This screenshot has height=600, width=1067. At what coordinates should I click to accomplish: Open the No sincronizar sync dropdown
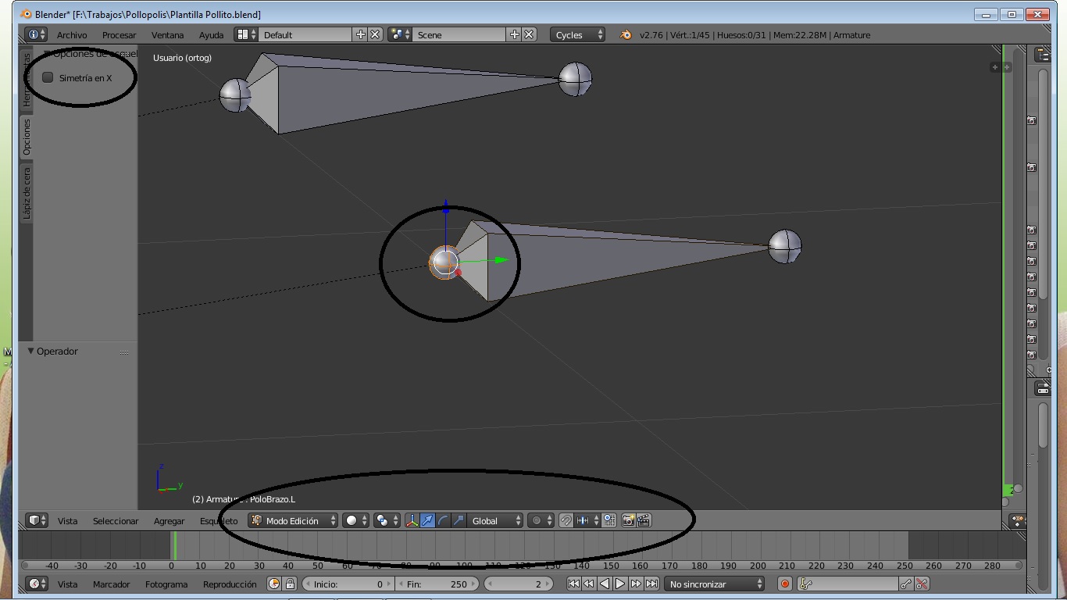tap(715, 584)
